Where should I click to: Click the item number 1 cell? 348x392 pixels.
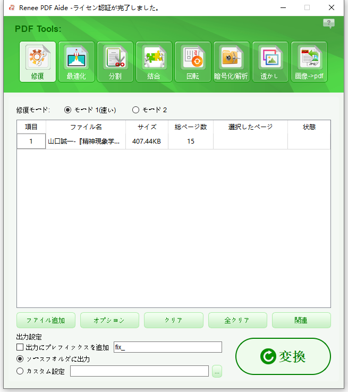pyautogui.click(x=31, y=141)
